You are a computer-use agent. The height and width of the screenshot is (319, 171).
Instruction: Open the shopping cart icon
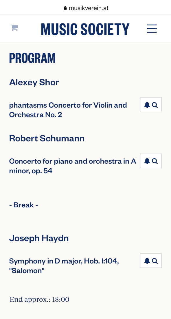14,28
